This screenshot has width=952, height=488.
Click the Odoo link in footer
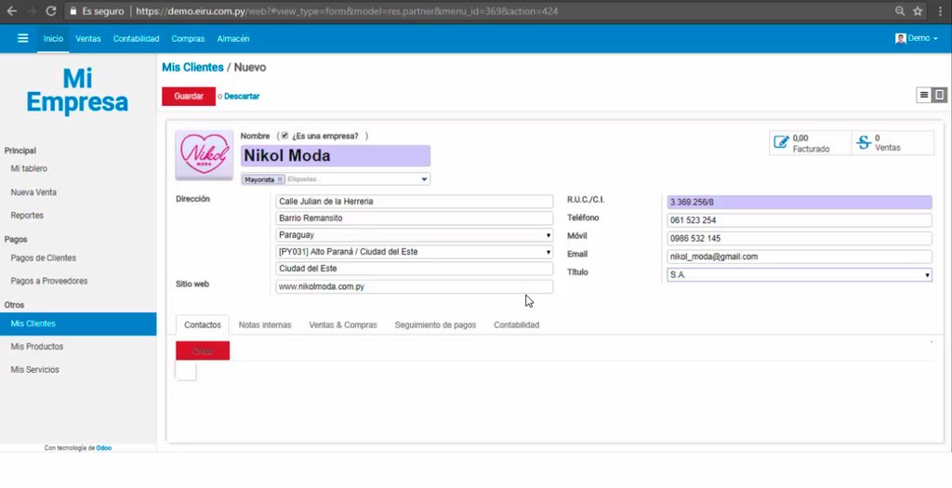104,448
